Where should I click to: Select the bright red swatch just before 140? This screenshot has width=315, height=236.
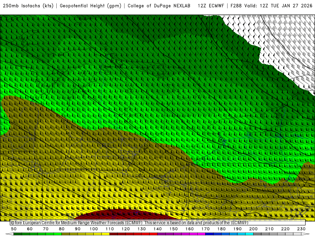tap(154, 234)
